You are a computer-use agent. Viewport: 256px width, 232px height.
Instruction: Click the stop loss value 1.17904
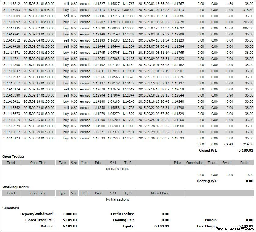[113, 95]
